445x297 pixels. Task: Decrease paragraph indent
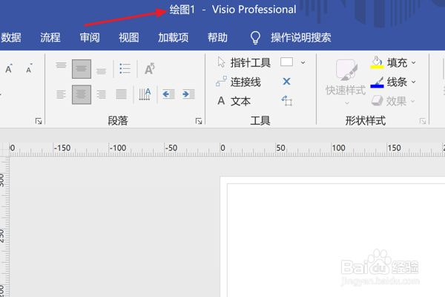(168, 94)
